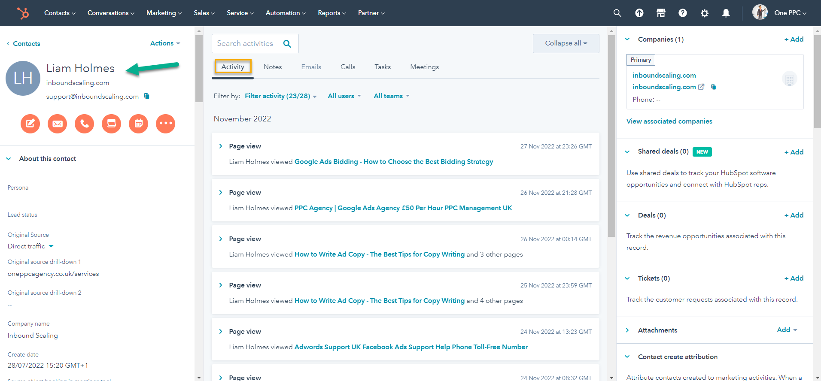The image size is (821, 381).
Task: Log an activity with the screen icon
Action: click(x=112, y=124)
